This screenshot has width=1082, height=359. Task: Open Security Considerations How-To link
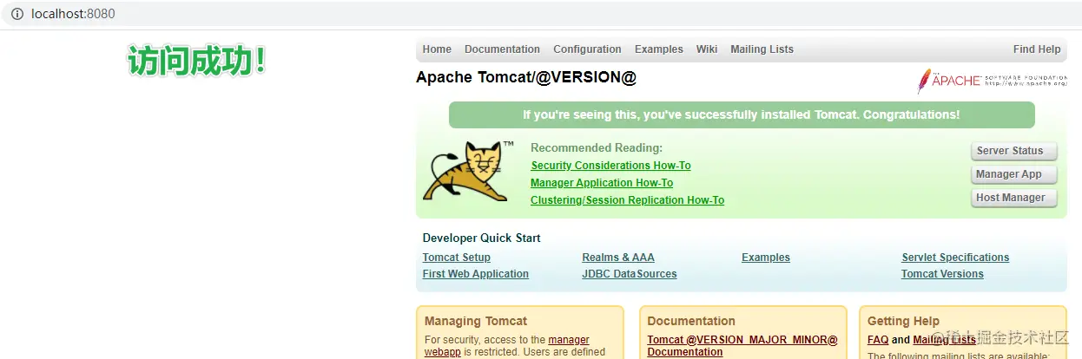610,166
